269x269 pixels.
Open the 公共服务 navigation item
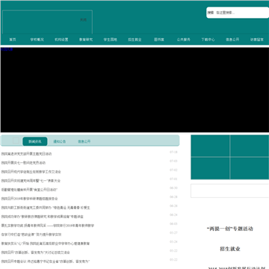point(183,40)
